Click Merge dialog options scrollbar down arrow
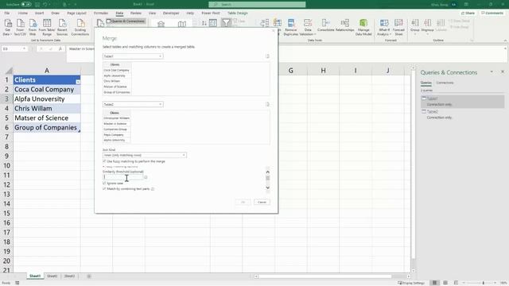The width and height of the screenshot is (509, 286). tap(268, 187)
